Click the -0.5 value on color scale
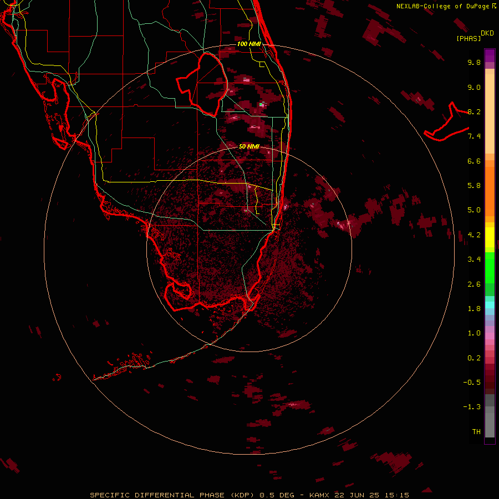The image size is (499, 499). 472,383
